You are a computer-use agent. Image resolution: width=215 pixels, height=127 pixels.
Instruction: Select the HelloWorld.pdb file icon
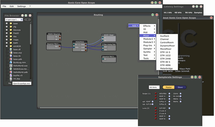pyautogui.click(x=11, y=72)
